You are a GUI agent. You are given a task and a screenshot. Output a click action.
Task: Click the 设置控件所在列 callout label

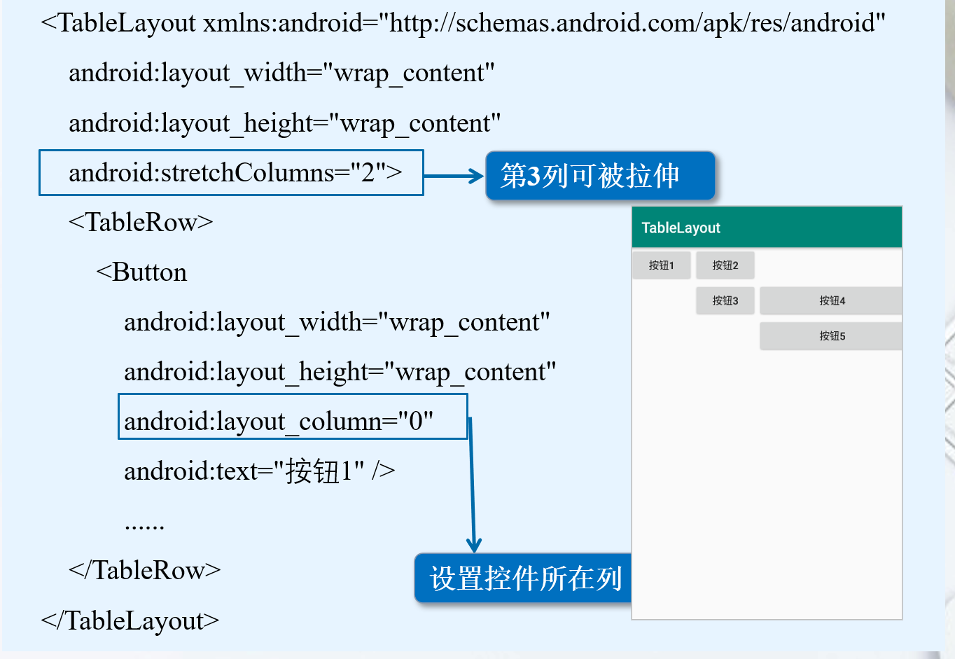(x=524, y=578)
